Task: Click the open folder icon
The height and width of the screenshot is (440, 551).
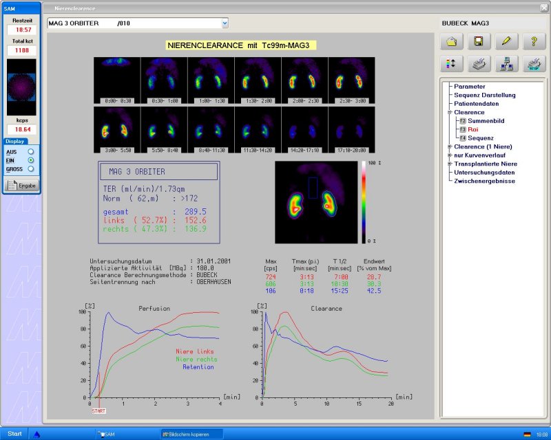Action: click(452, 42)
